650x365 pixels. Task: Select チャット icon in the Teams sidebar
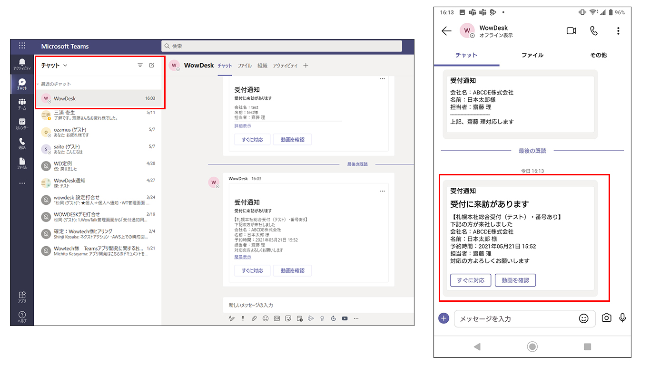[x=22, y=85]
